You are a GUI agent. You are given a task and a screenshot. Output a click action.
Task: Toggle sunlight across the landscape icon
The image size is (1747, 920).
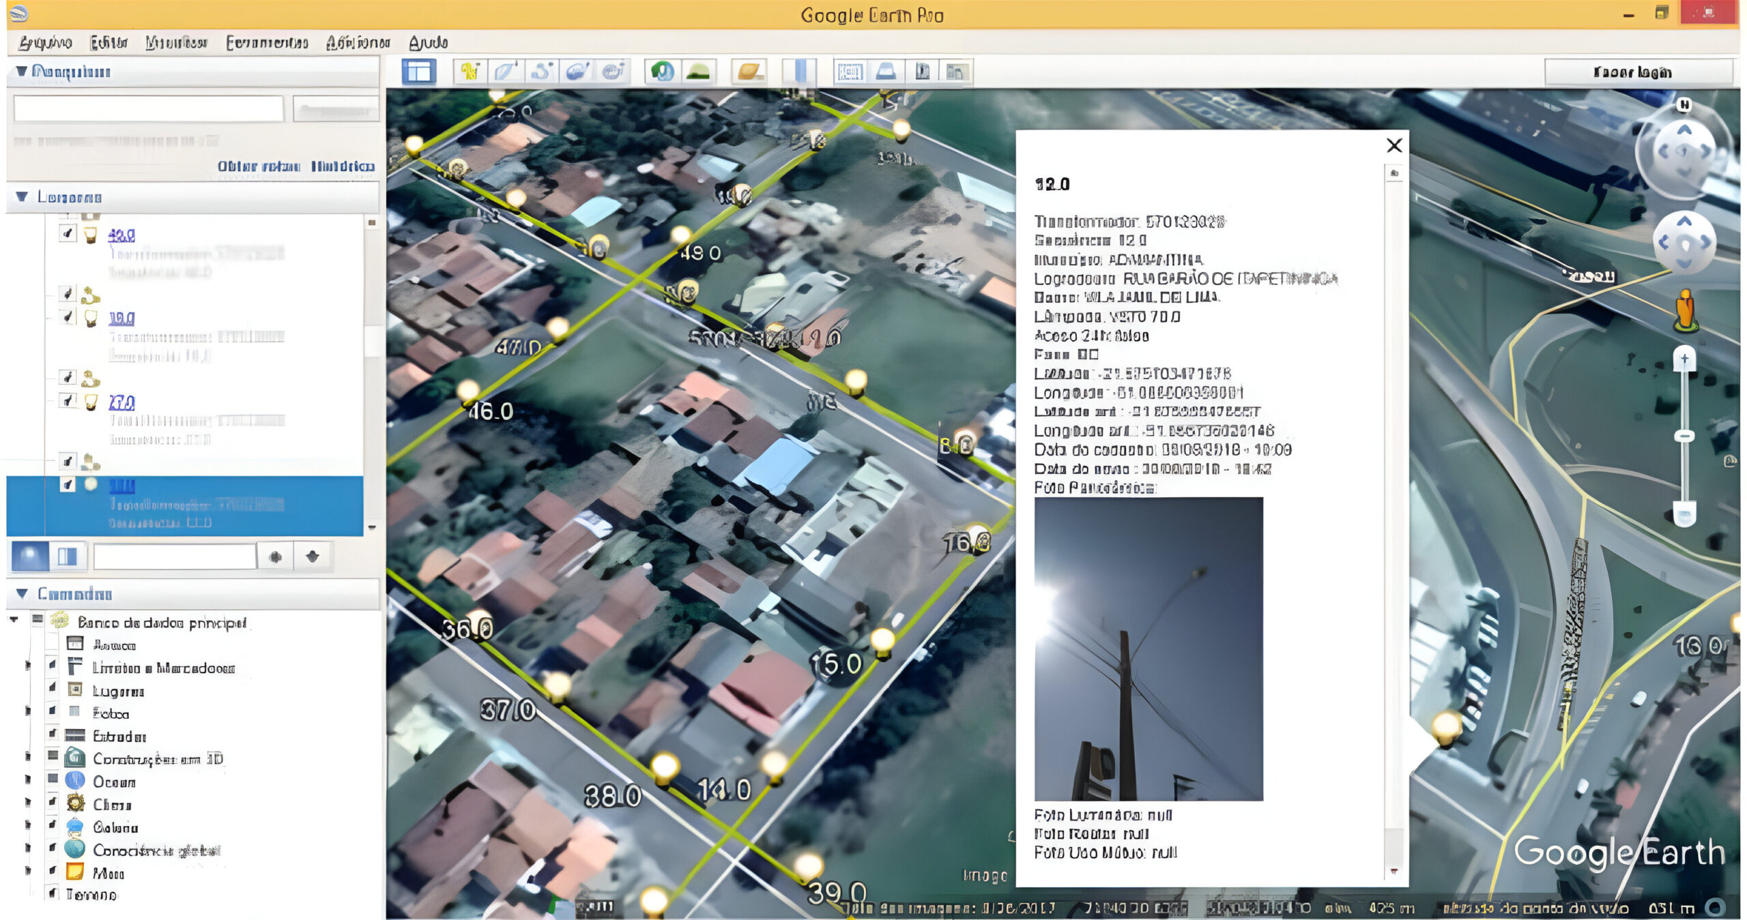point(697,72)
